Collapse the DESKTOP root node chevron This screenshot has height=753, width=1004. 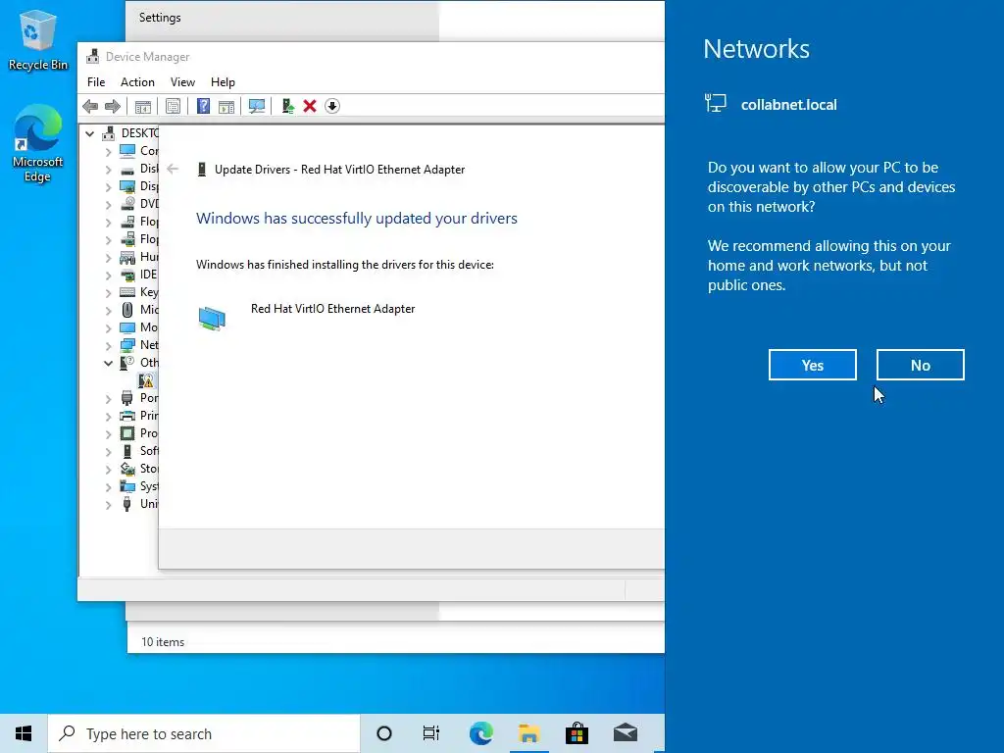[89, 133]
